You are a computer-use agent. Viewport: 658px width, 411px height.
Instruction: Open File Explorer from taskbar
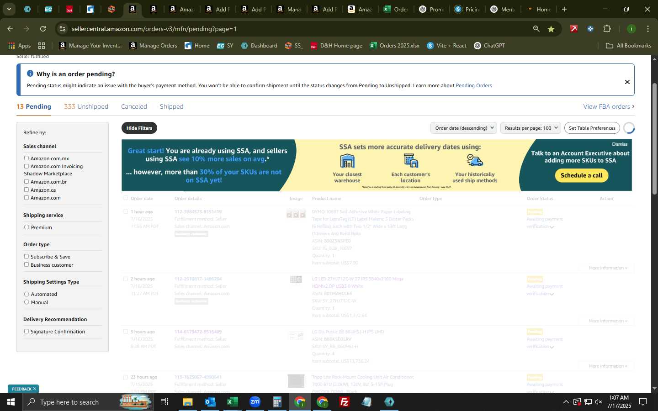pyautogui.click(x=188, y=402)
